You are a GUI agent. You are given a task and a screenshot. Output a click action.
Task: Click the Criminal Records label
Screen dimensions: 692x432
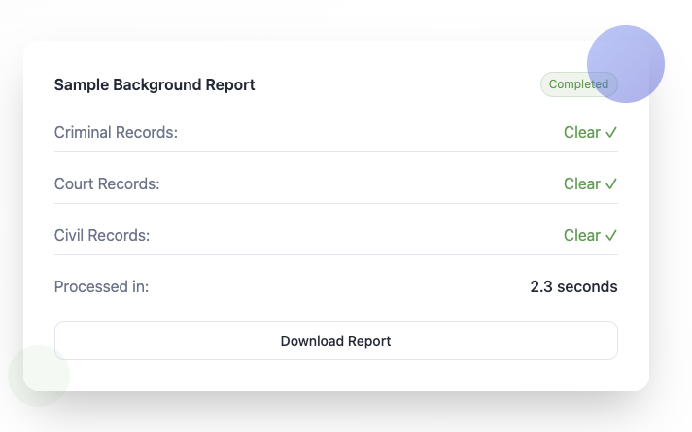click(x=116, y=133)
